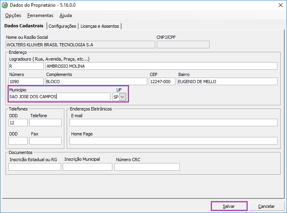
Task: Click the E-mail field
Action: tap(173, 123)
